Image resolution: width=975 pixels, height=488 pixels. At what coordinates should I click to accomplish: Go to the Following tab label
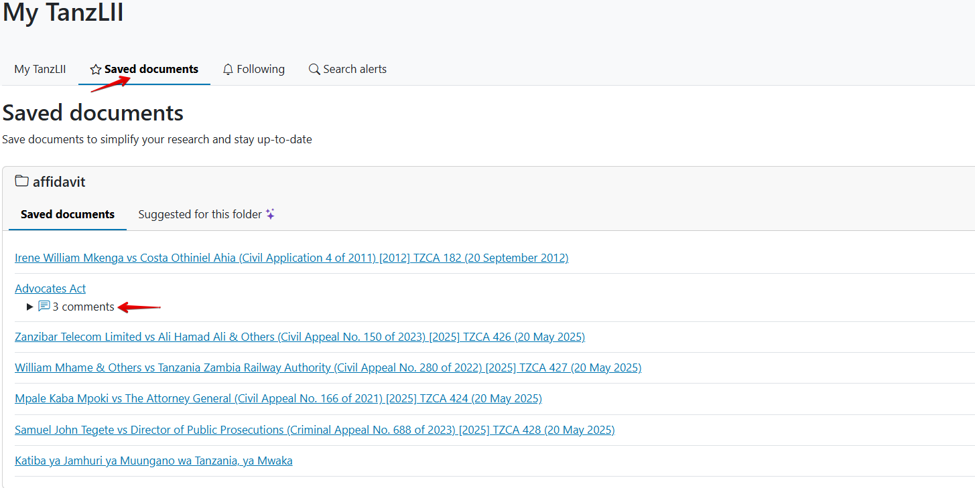[261, 70]
